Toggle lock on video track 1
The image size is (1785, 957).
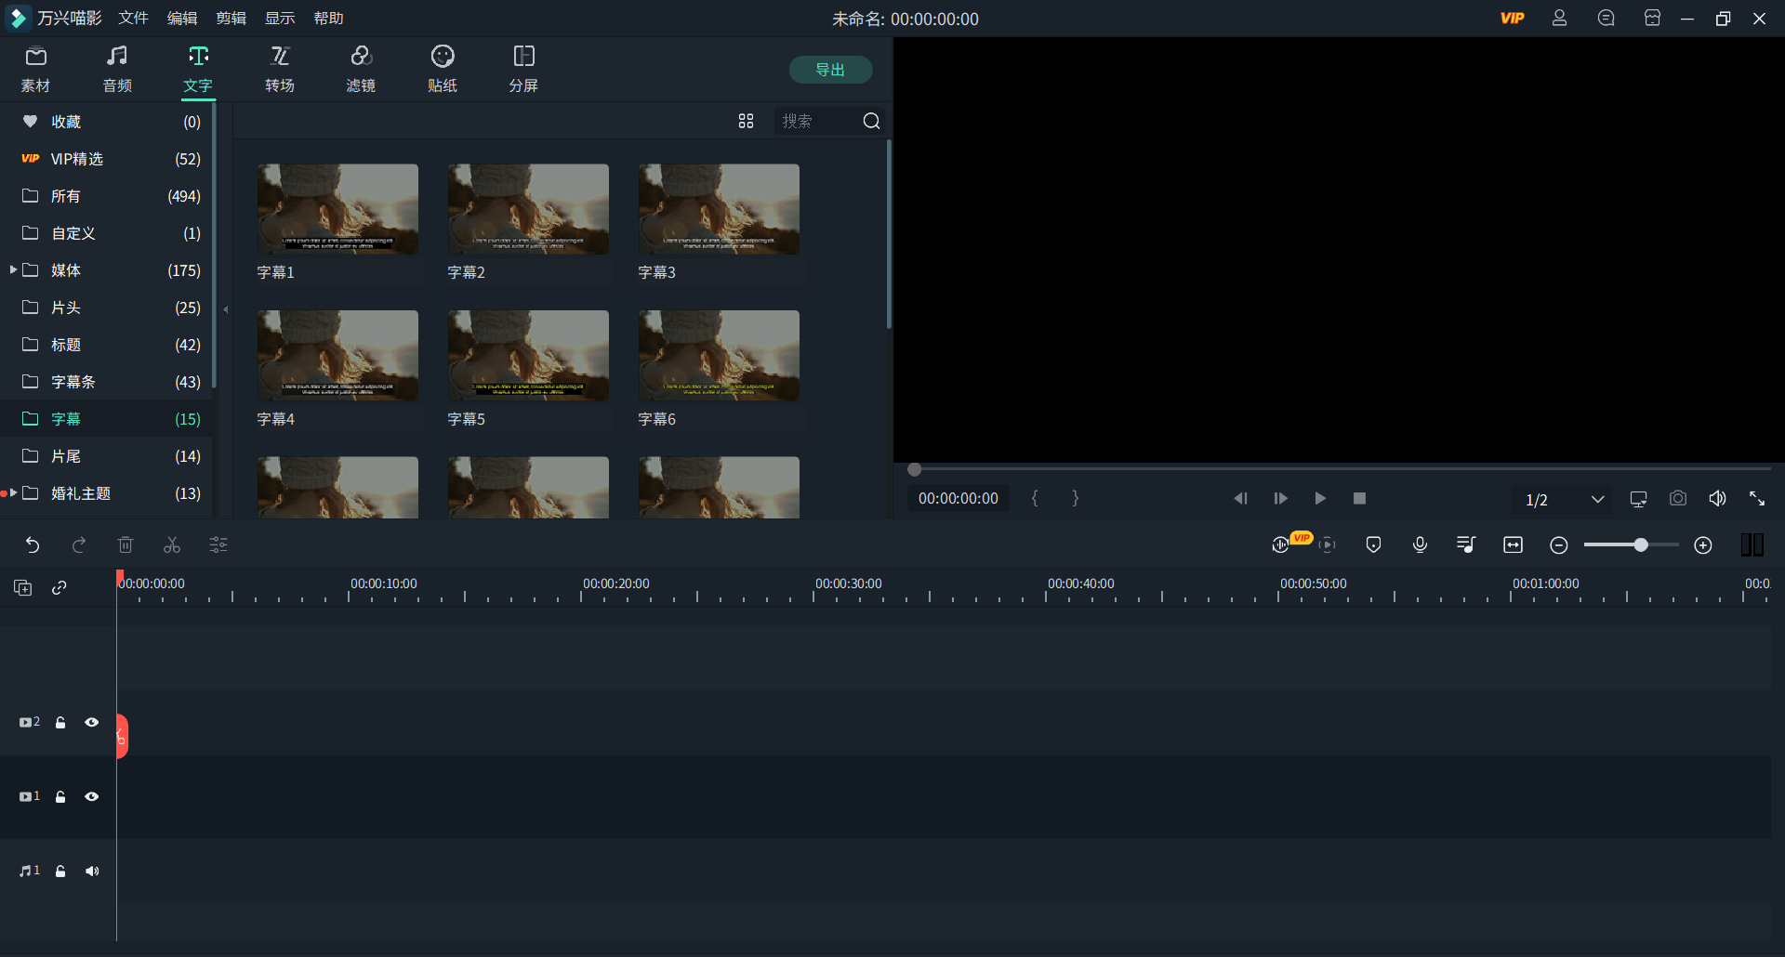click(60, 796)
